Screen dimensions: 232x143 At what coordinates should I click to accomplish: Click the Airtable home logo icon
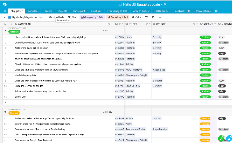pyautogui.click(x=4, y=4)
